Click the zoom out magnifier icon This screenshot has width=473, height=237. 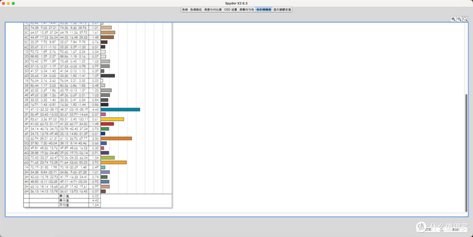coord(459,19)
